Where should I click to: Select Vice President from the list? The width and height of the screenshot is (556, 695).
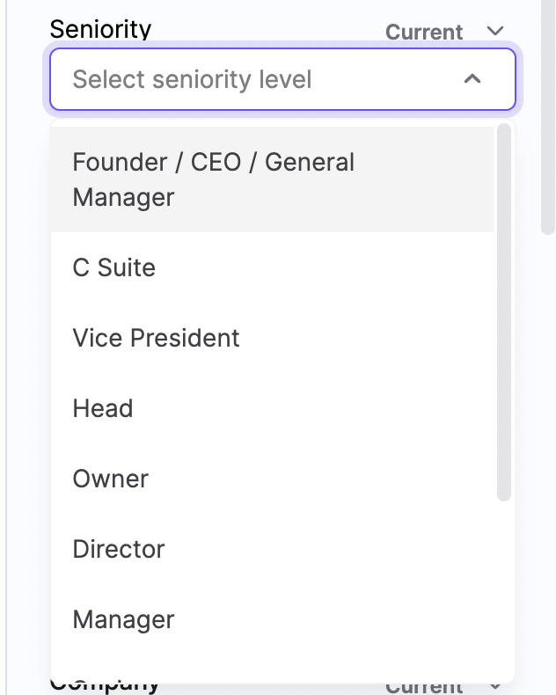pyautogui.click(x=157, y=338)
